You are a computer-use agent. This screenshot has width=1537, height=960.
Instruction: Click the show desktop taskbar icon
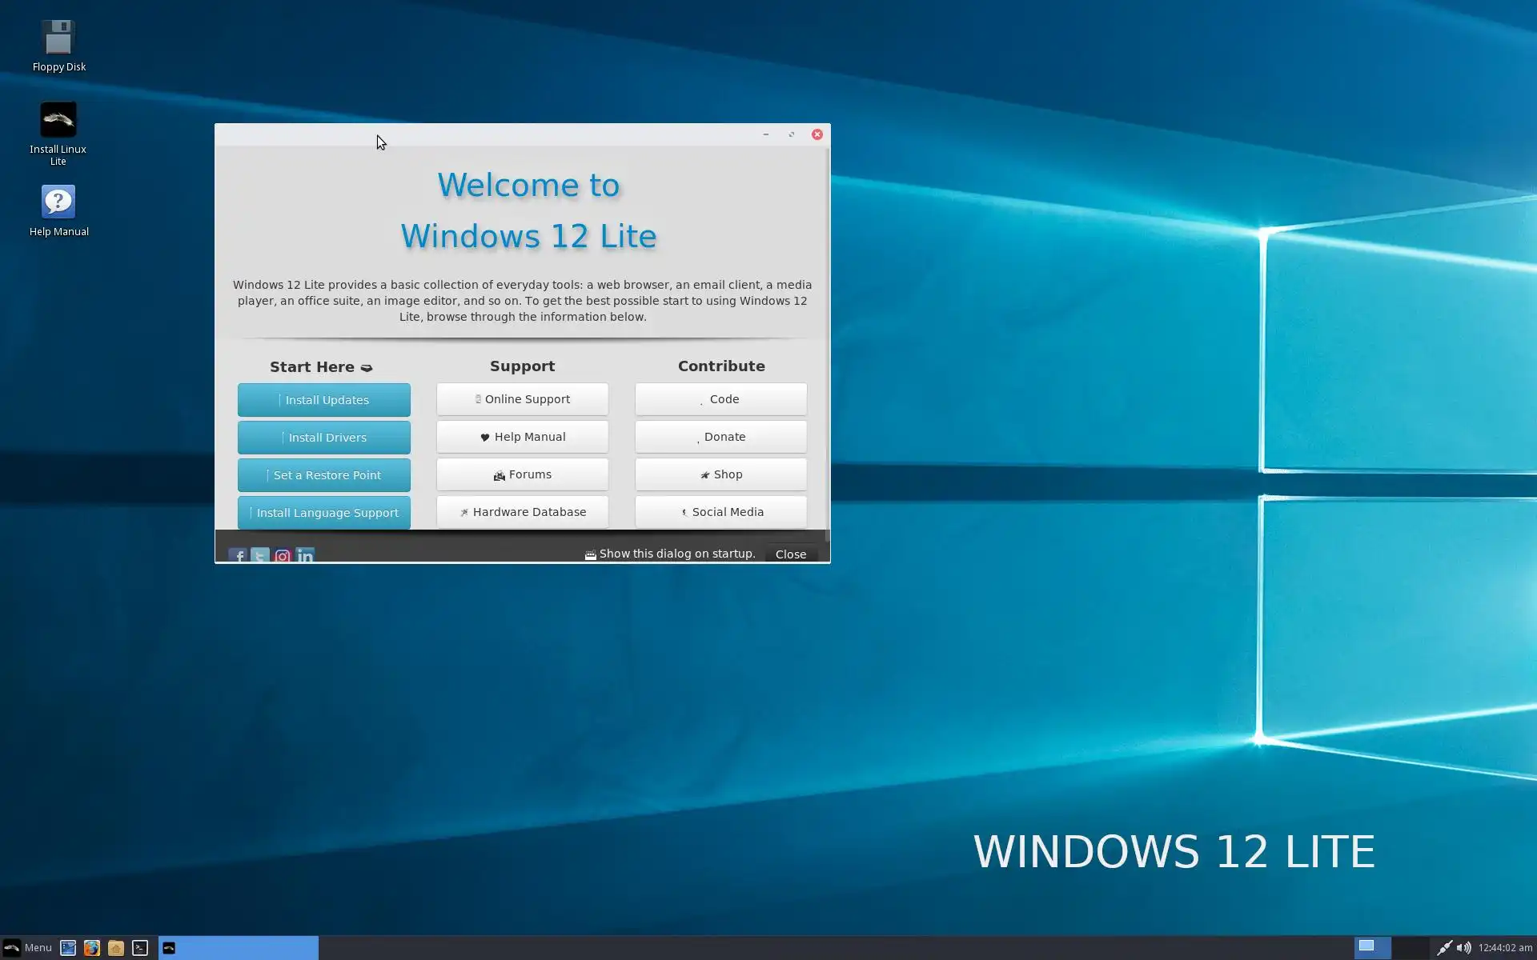68,948
